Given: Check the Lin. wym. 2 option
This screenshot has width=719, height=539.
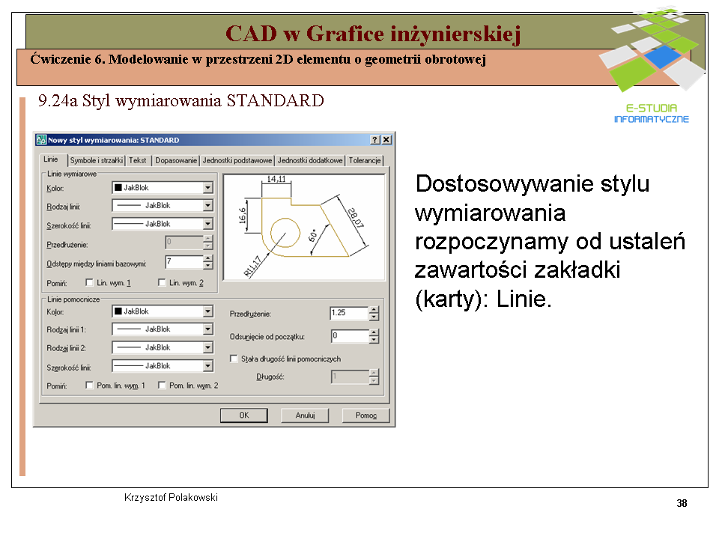Looking at the screenshot, I should [163, 283].
